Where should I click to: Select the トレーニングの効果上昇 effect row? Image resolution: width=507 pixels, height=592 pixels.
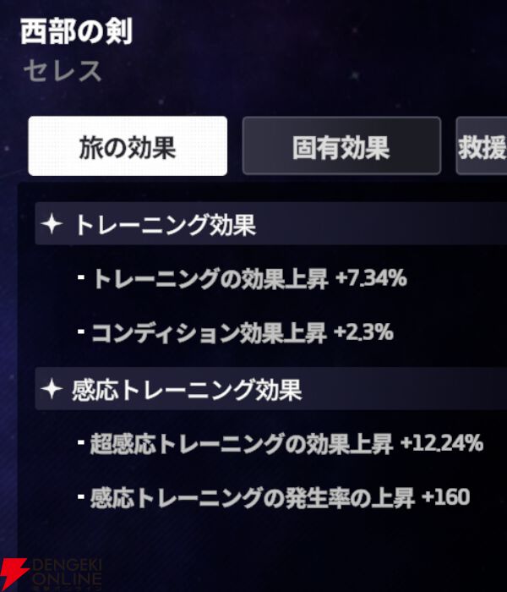[209, 278]
